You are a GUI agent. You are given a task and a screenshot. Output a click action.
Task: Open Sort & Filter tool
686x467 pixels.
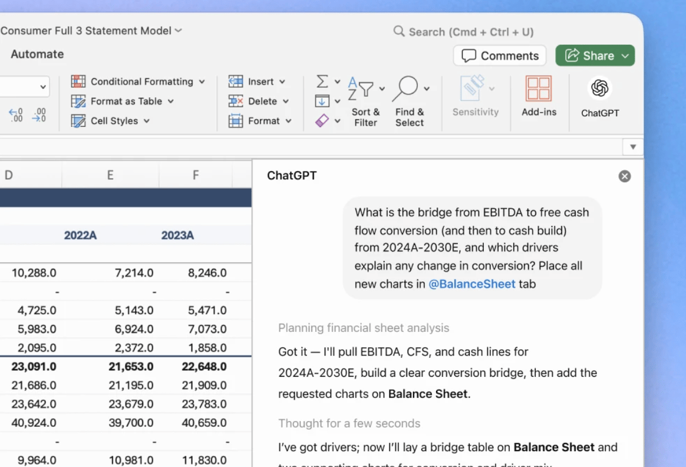point(365,100)
